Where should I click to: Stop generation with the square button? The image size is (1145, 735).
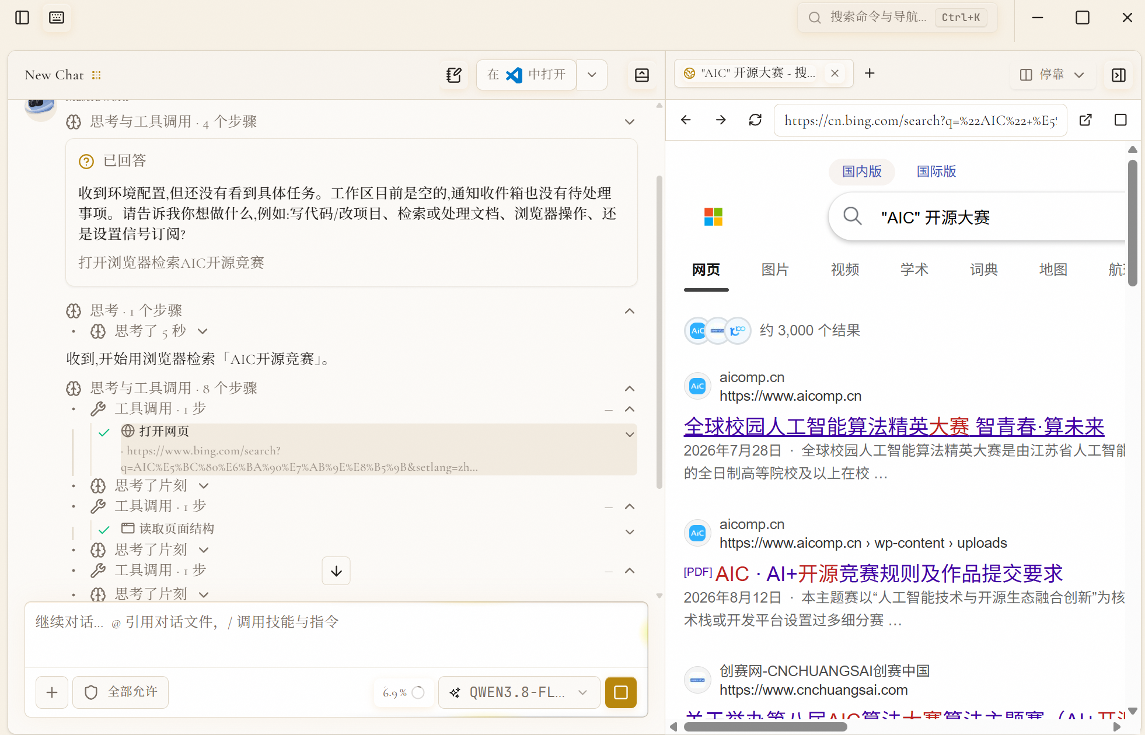(x=621, y=692)
